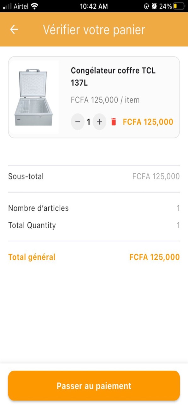Tap the rotation lock status icon
The width and height of the screenshot is (188, 408).
click(x=146, y=6)
